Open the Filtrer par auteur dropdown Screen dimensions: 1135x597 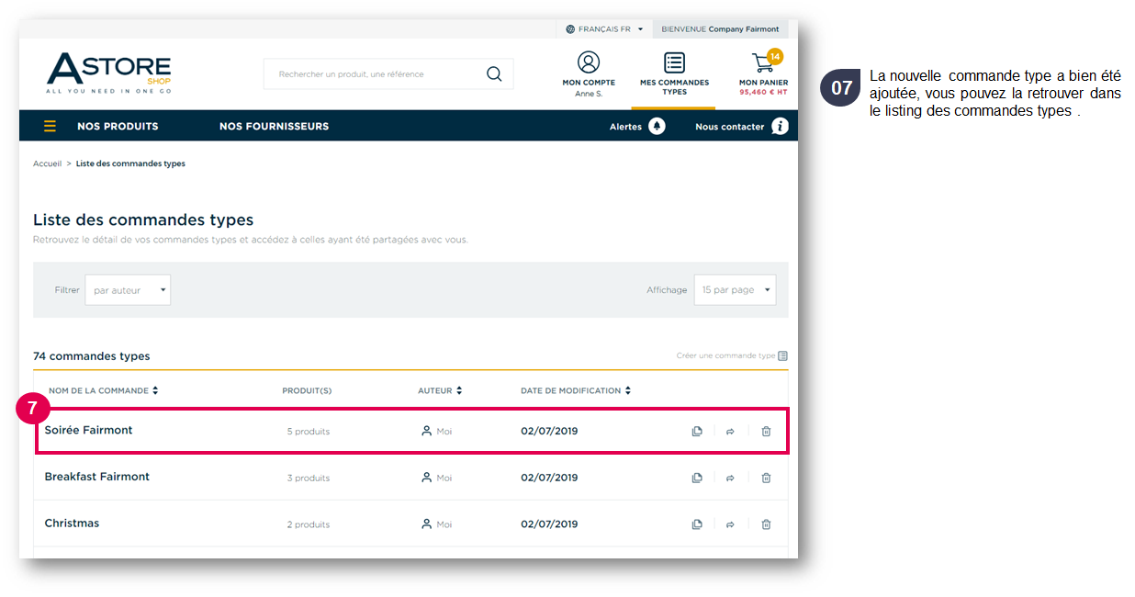(x=128, y=290)
